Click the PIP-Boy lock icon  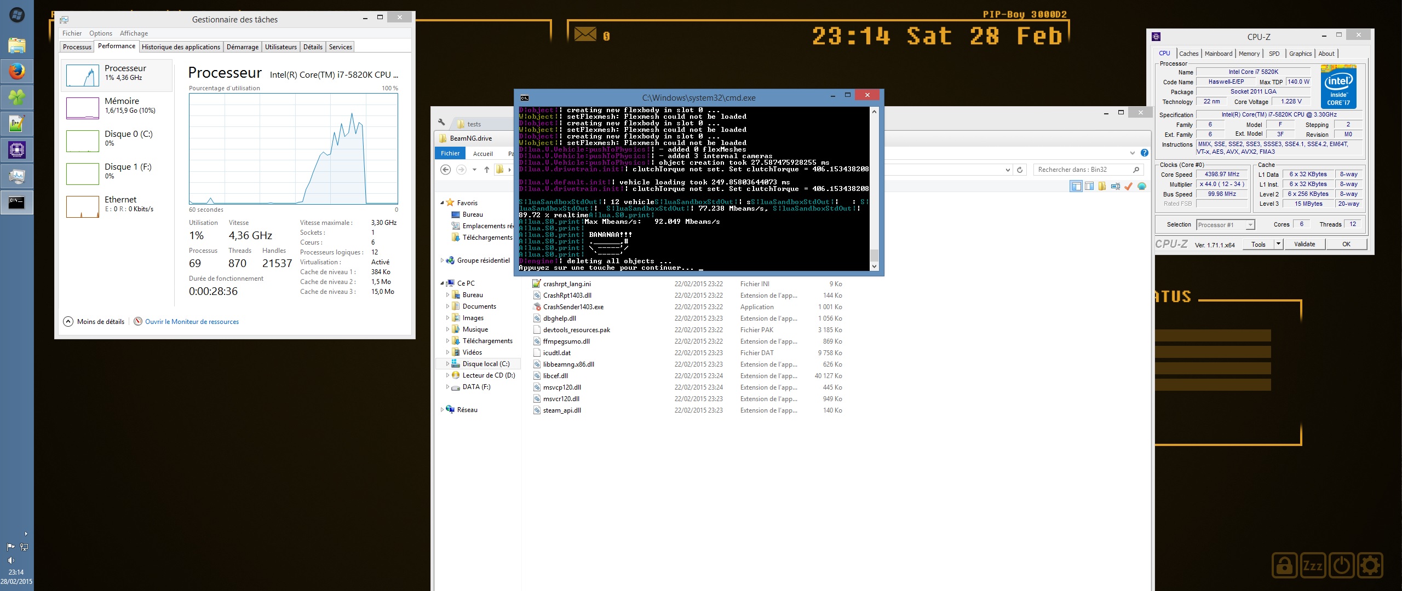[1285, 566]
